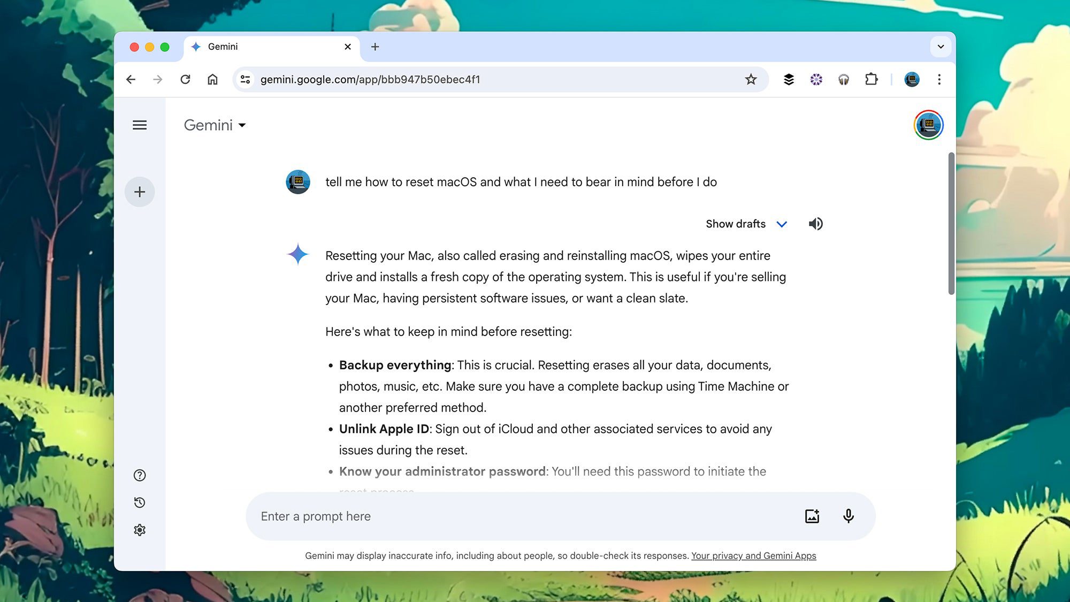Click the upload image icon in prompt box
1070x602 pixels.
tap(812, 516)
